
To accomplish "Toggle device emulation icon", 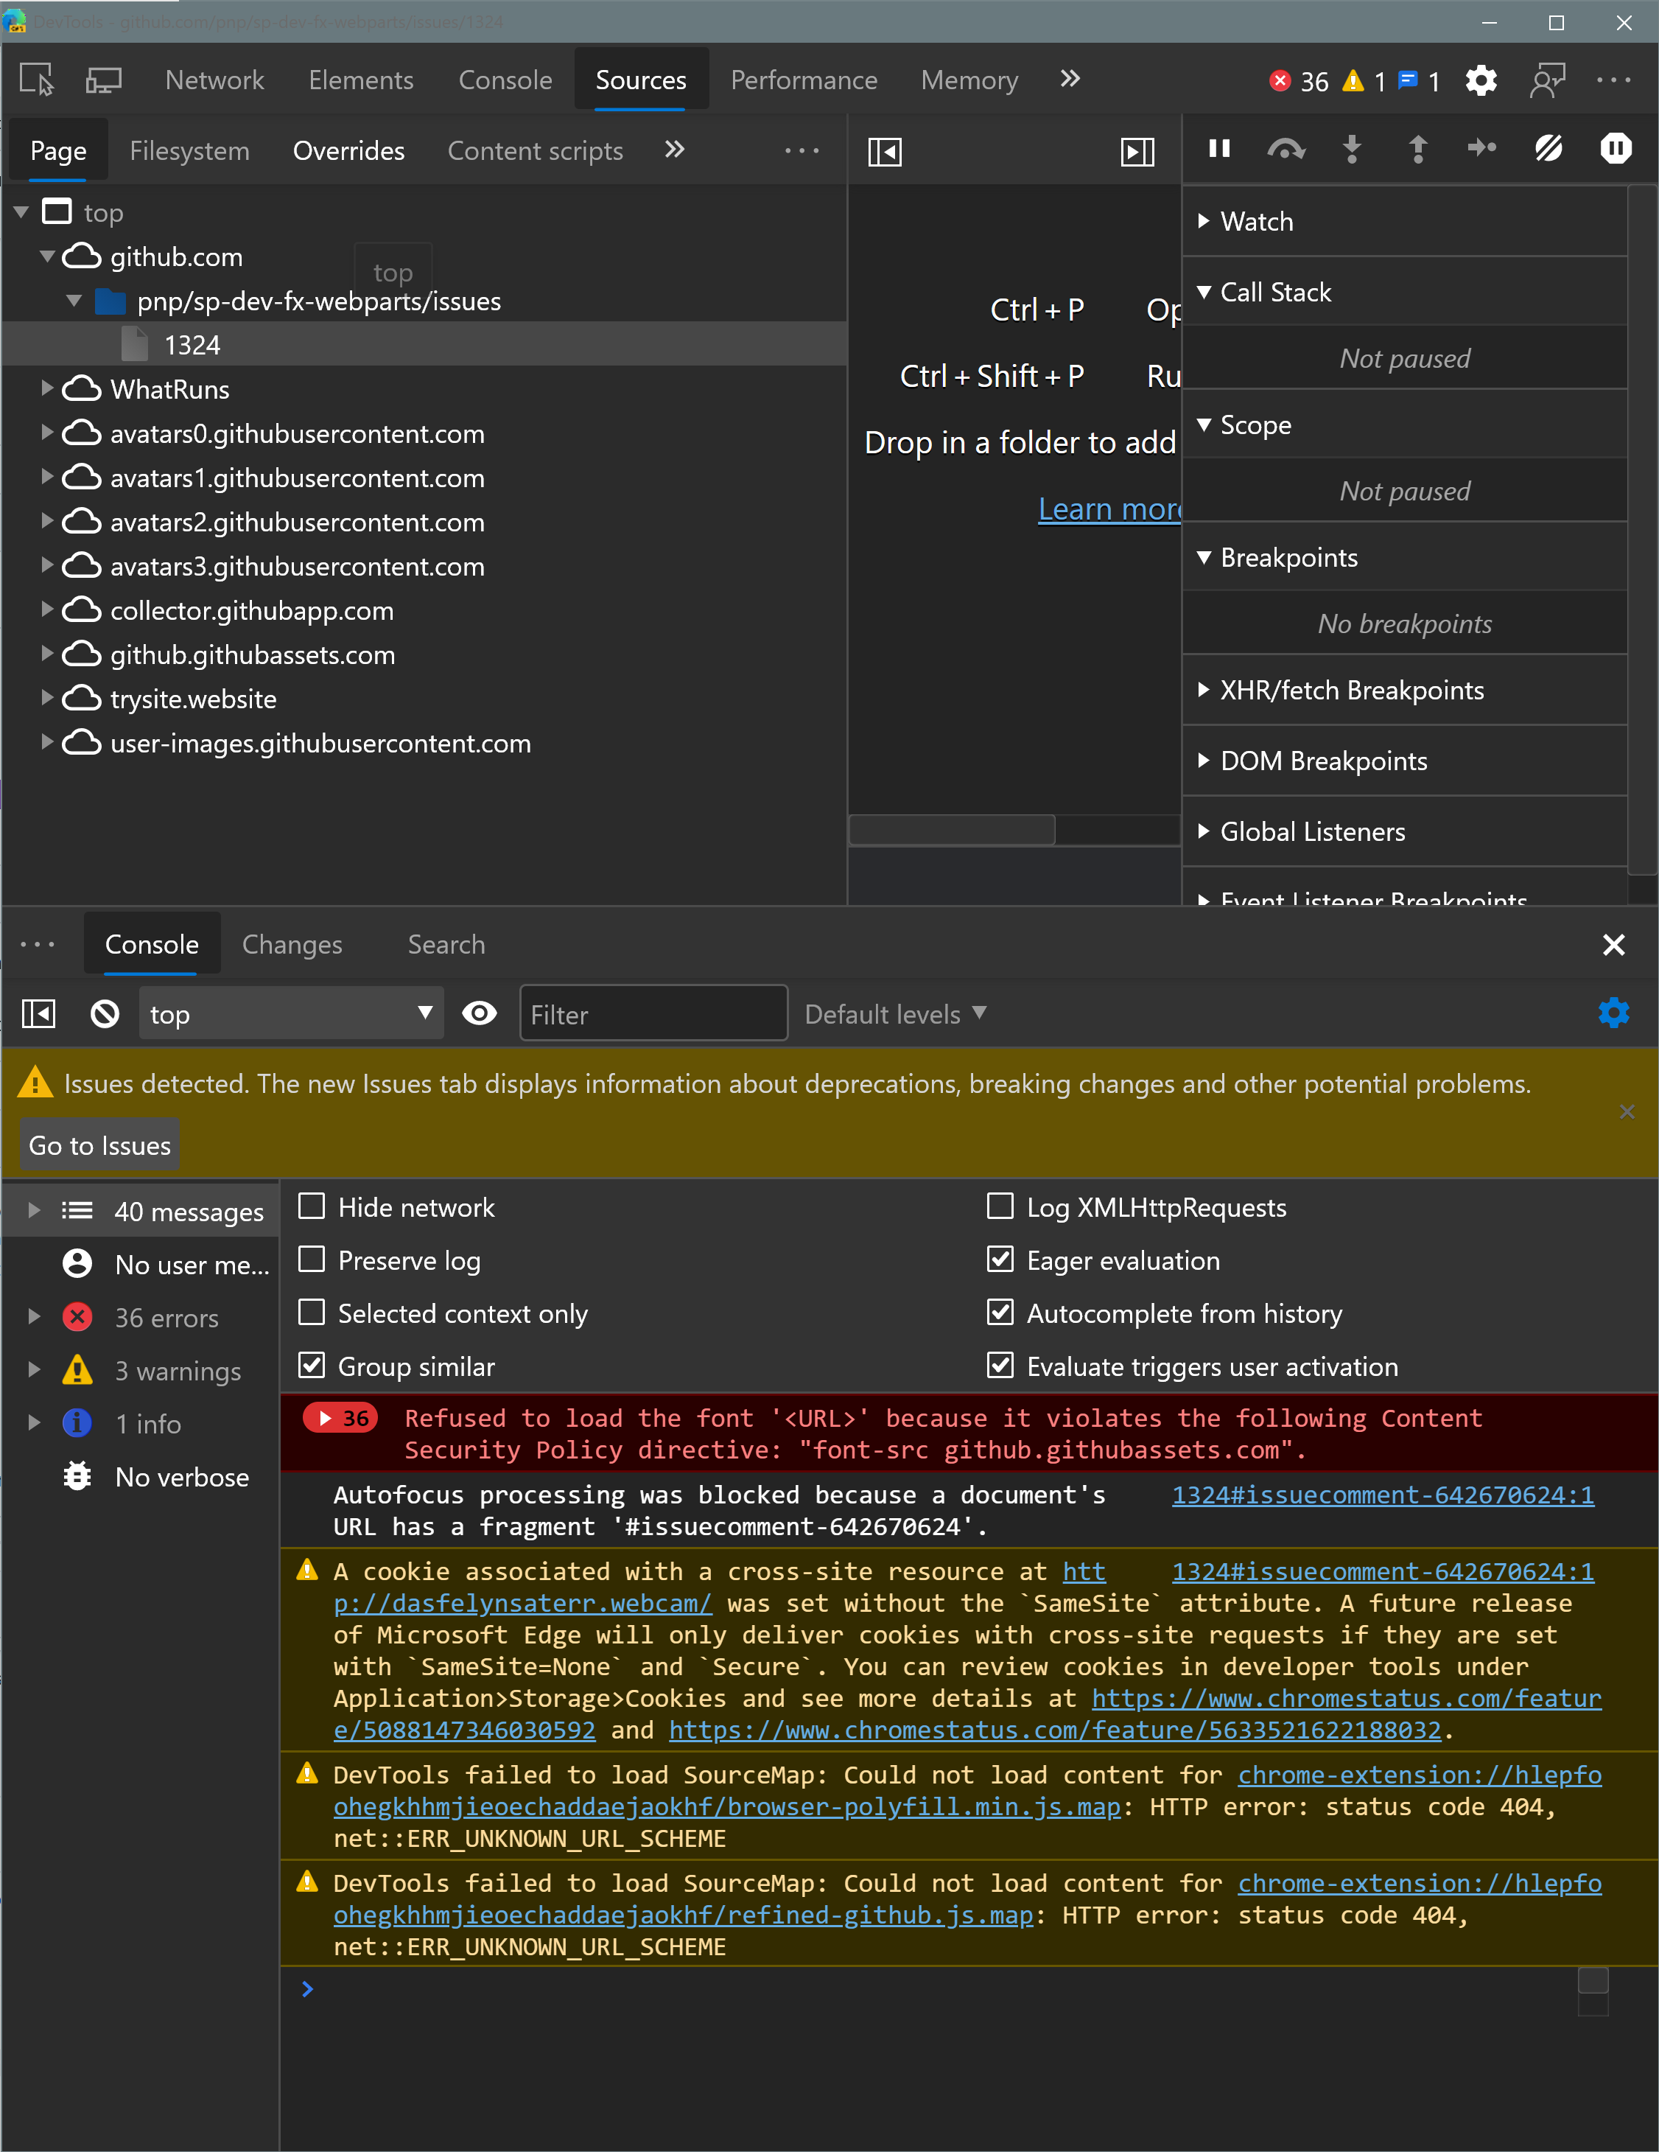I will pos(103,80).
